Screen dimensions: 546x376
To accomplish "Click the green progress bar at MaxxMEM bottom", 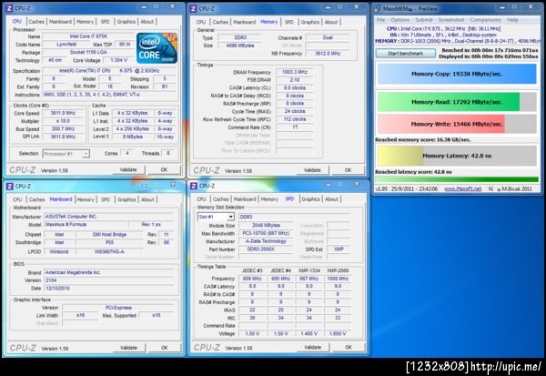I will tap(457, 180).
